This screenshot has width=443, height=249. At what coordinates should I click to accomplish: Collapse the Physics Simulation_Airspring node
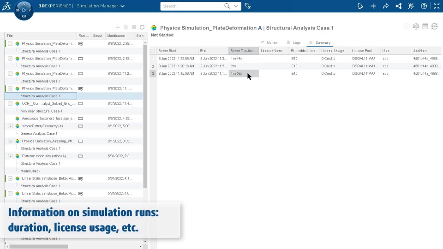click(10, 141)
